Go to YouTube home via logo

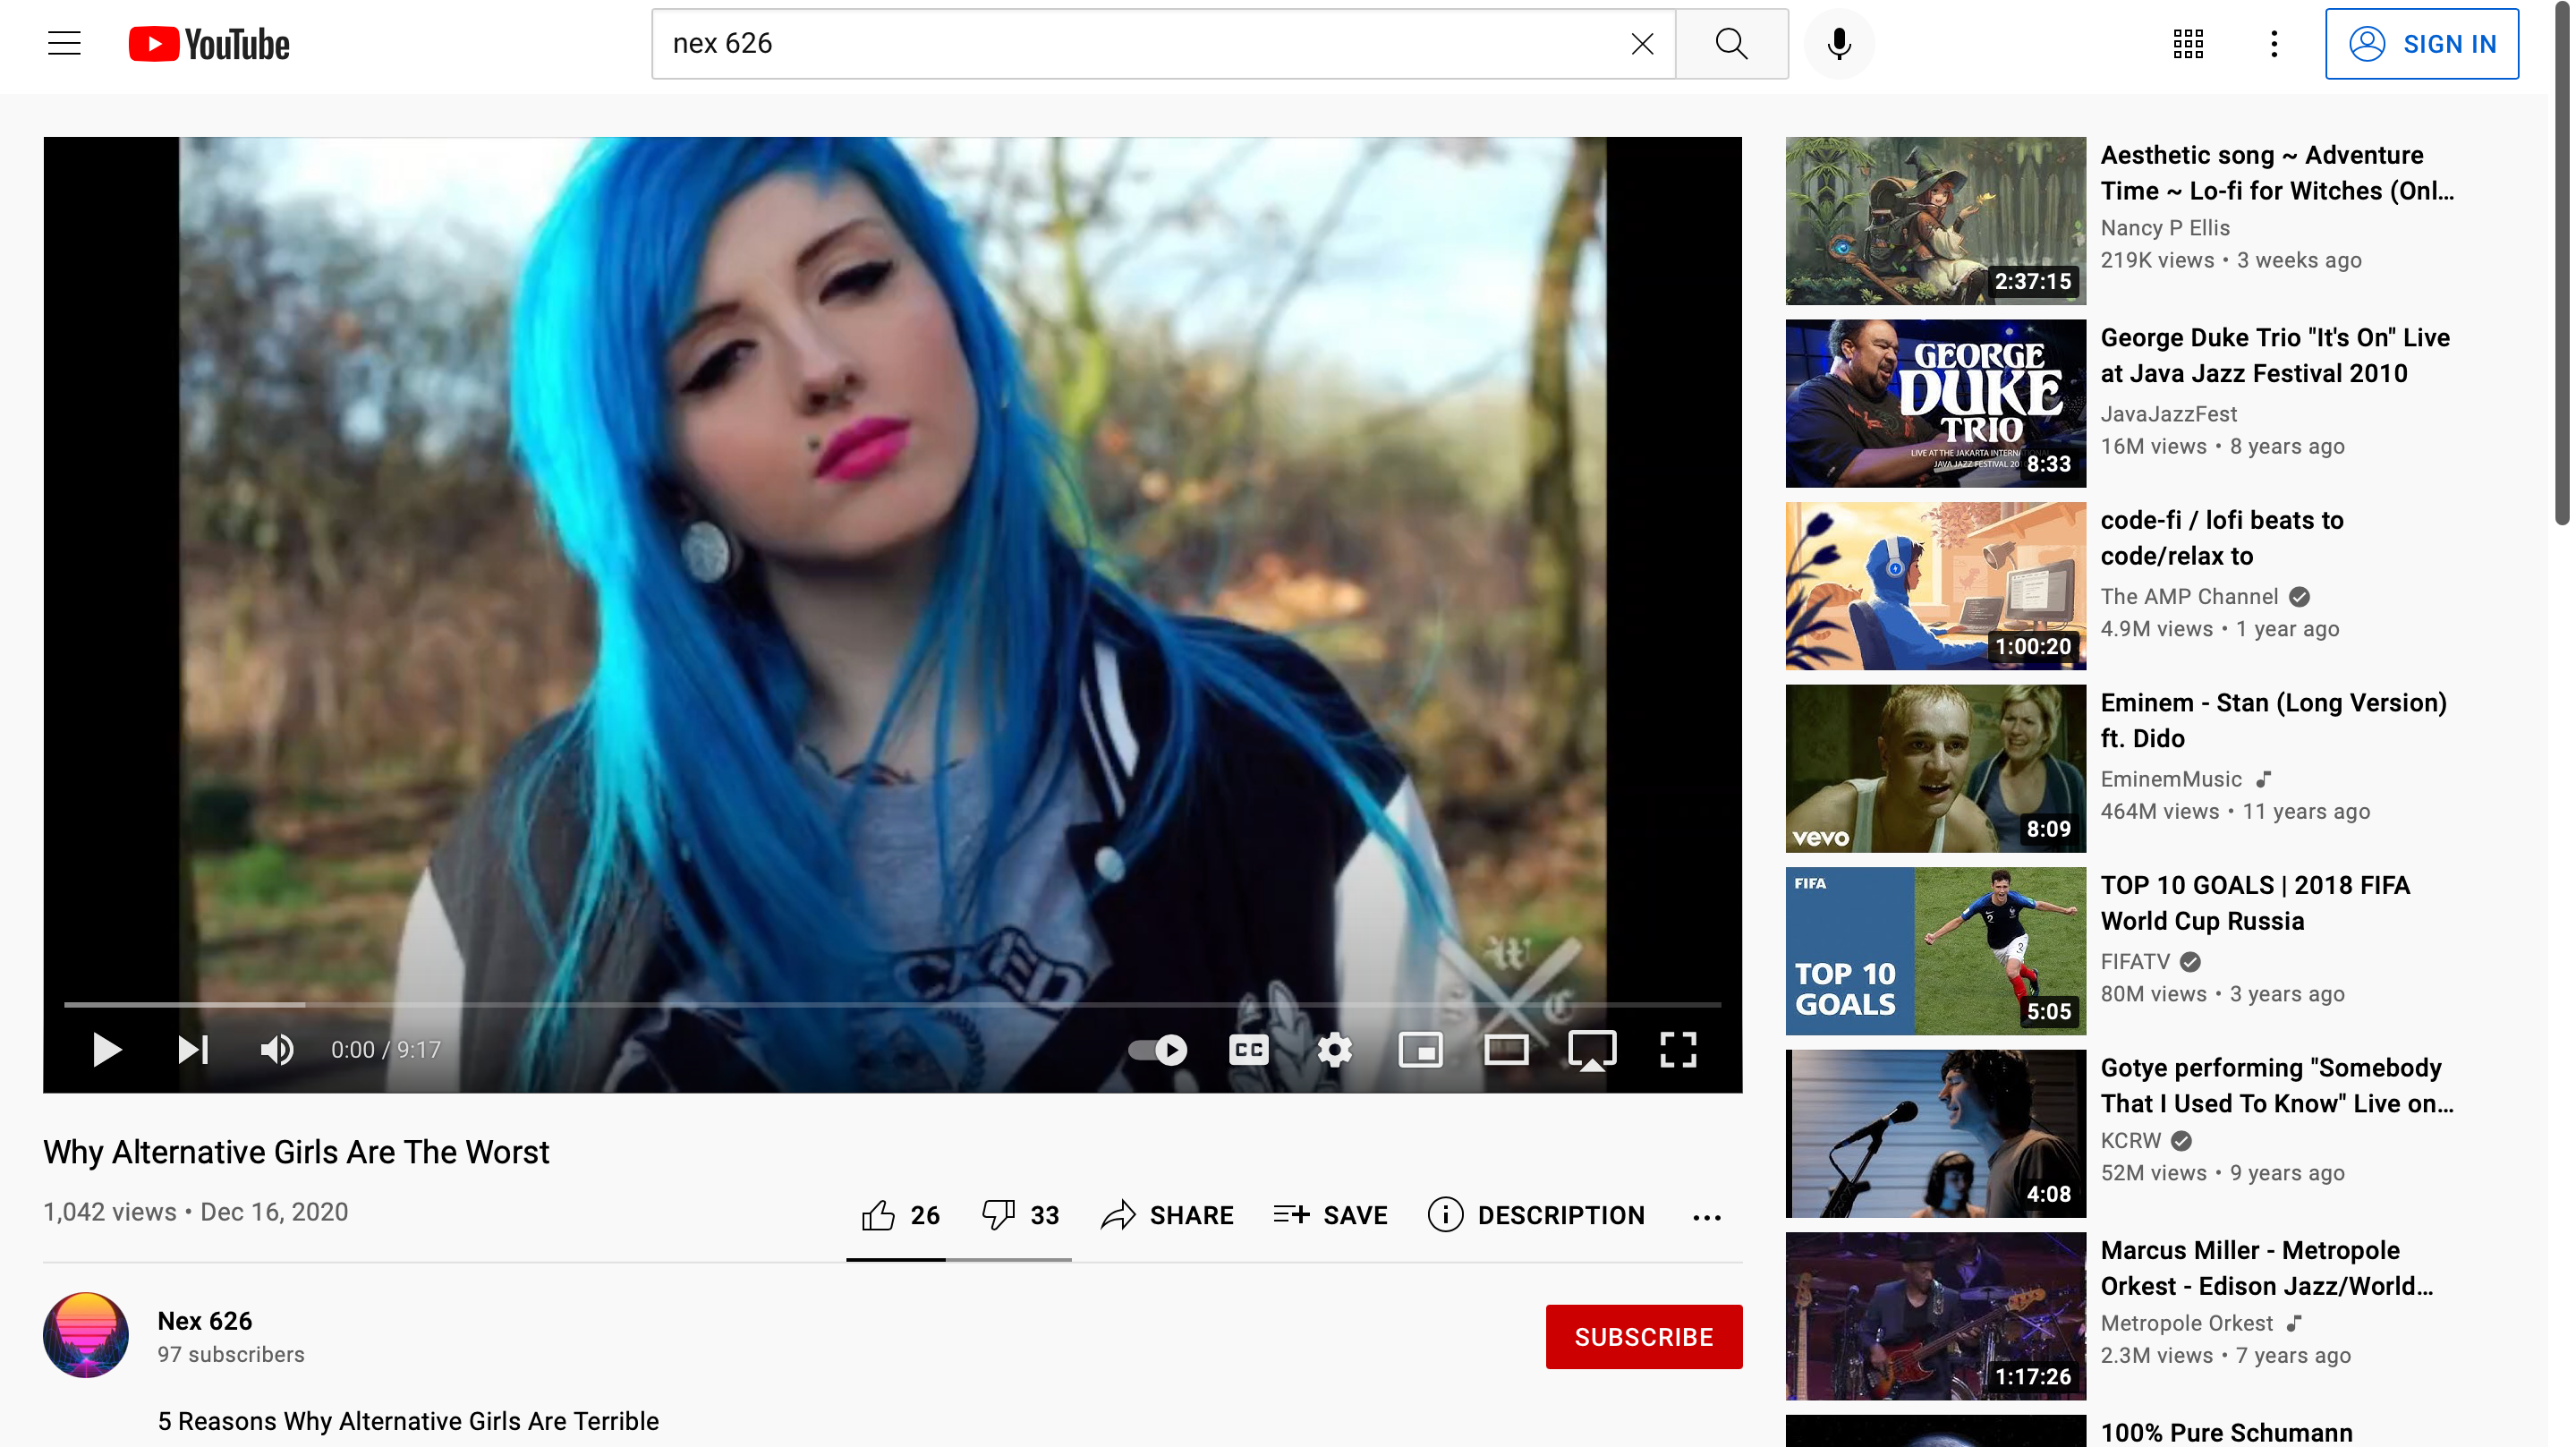coord(209,44)
